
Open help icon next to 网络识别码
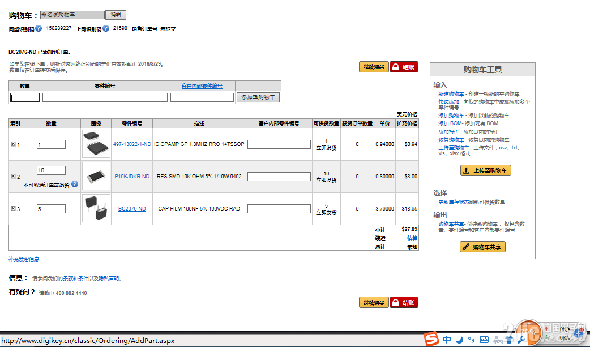click(x=39, y=28)
